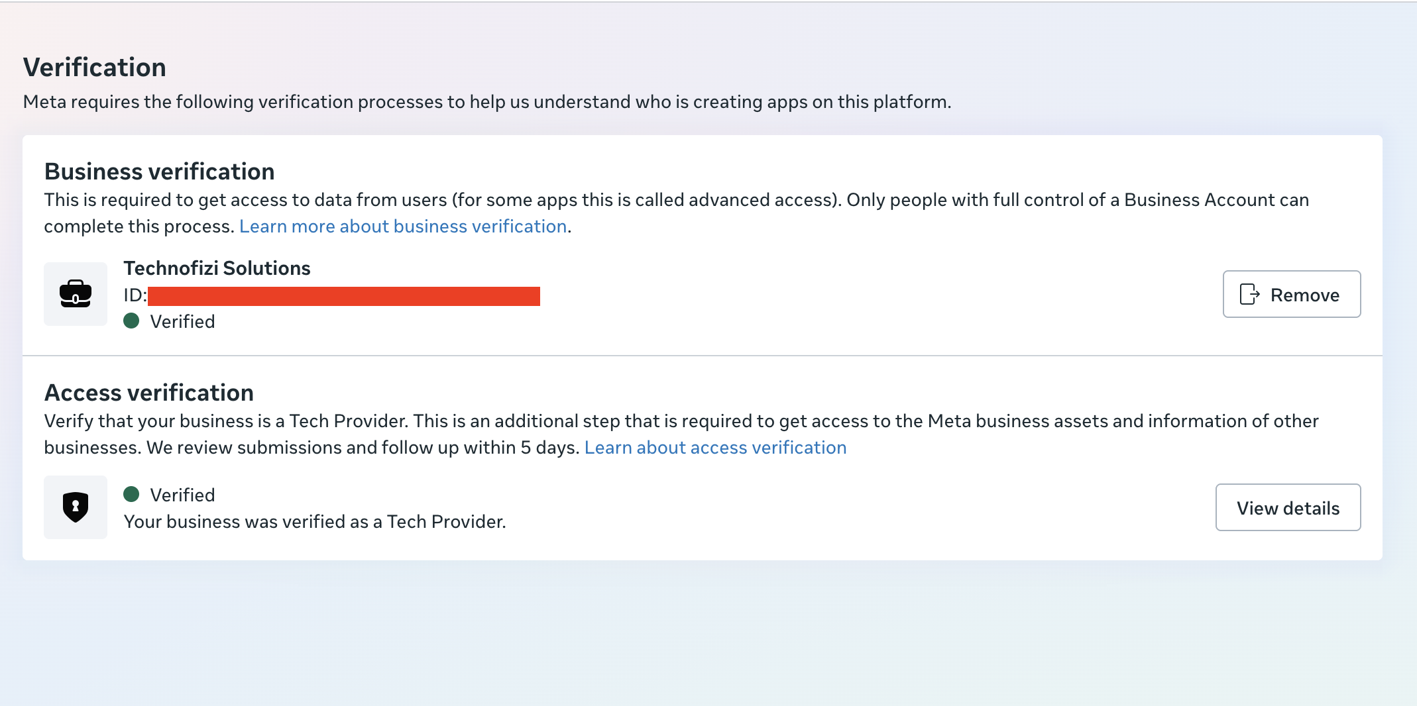Click the Verified status under Technofizi Solutions
The height and width of the screenshot is (706, 1417).
pyautogui.click(x=182, y=322)
